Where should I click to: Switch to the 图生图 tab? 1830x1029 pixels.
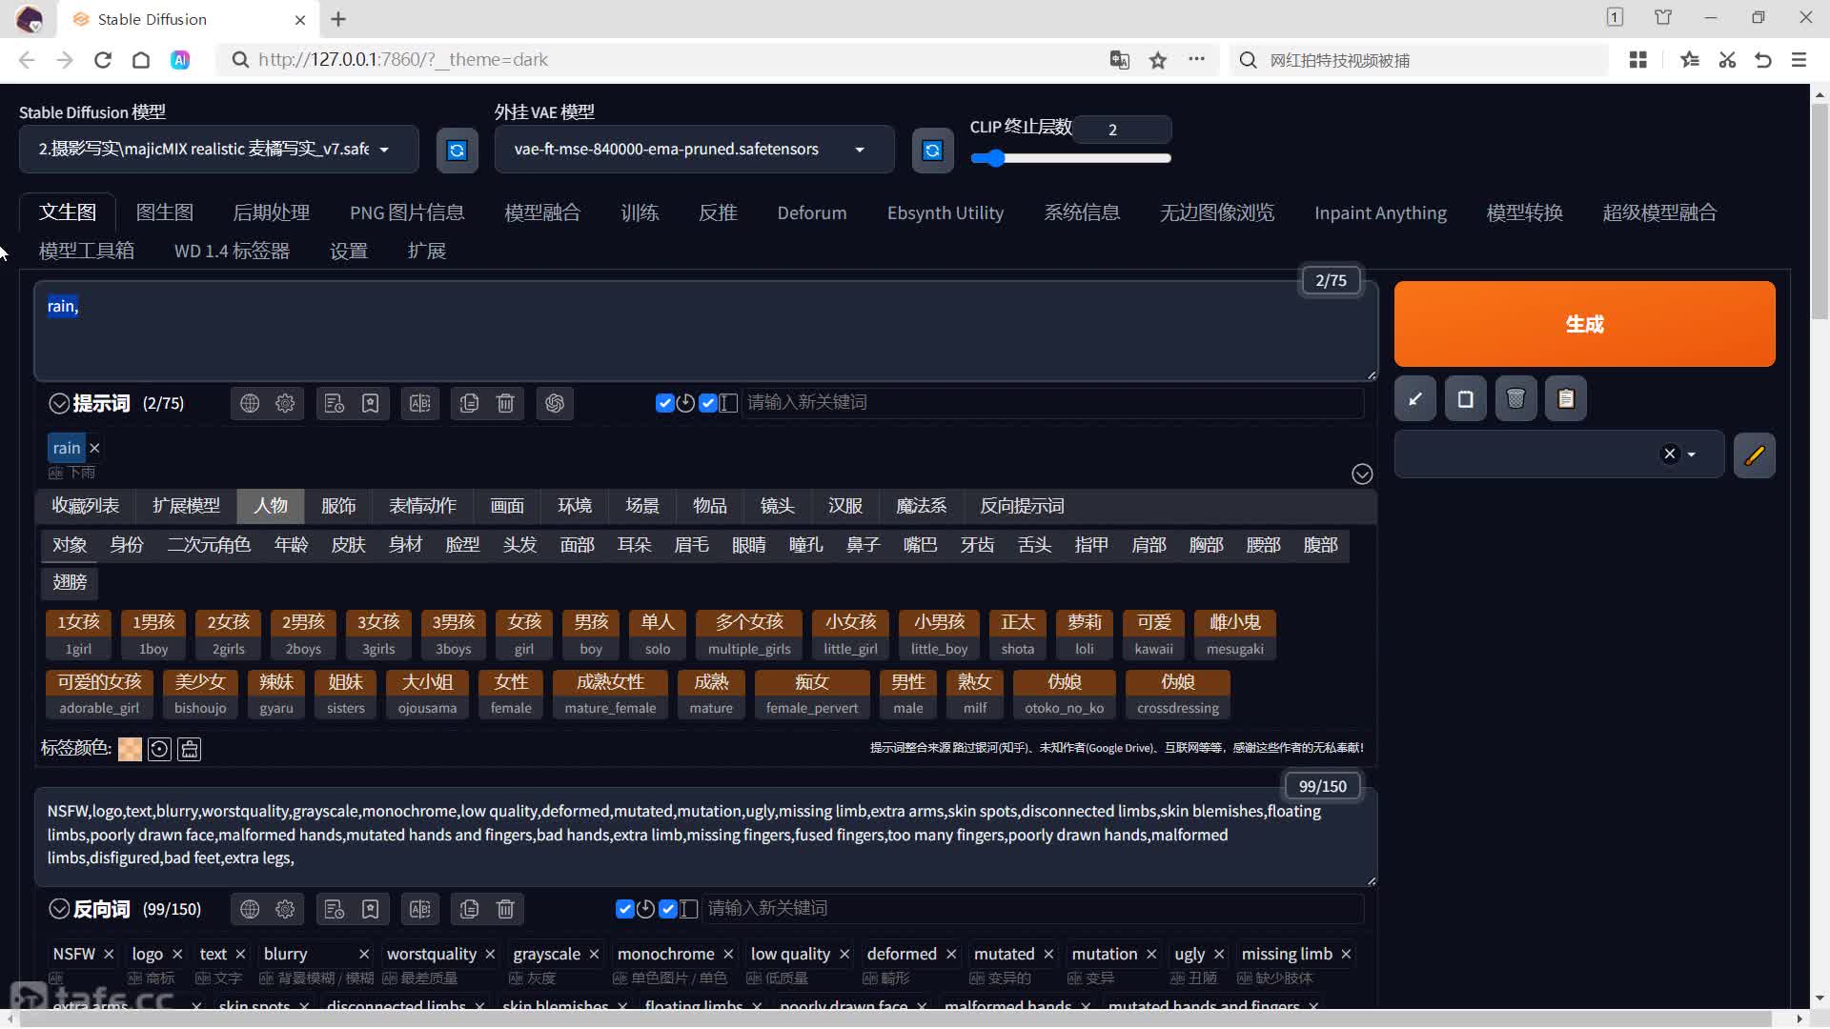pyautogui.click(x=165, y=212)
